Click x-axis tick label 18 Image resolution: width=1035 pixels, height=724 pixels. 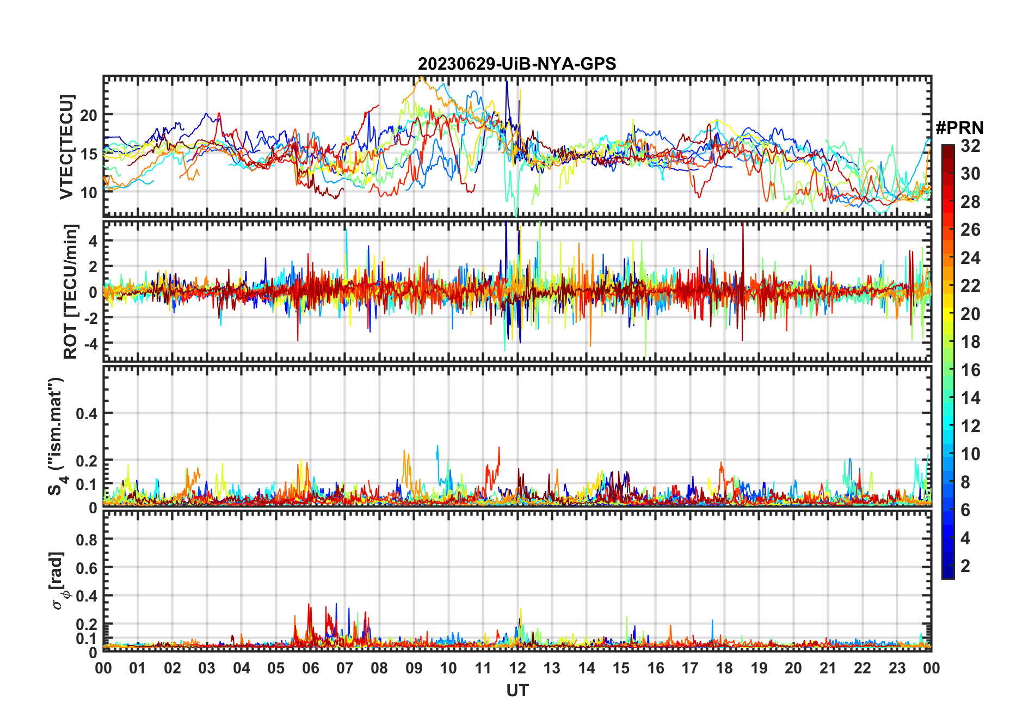[x=724, y=668]
